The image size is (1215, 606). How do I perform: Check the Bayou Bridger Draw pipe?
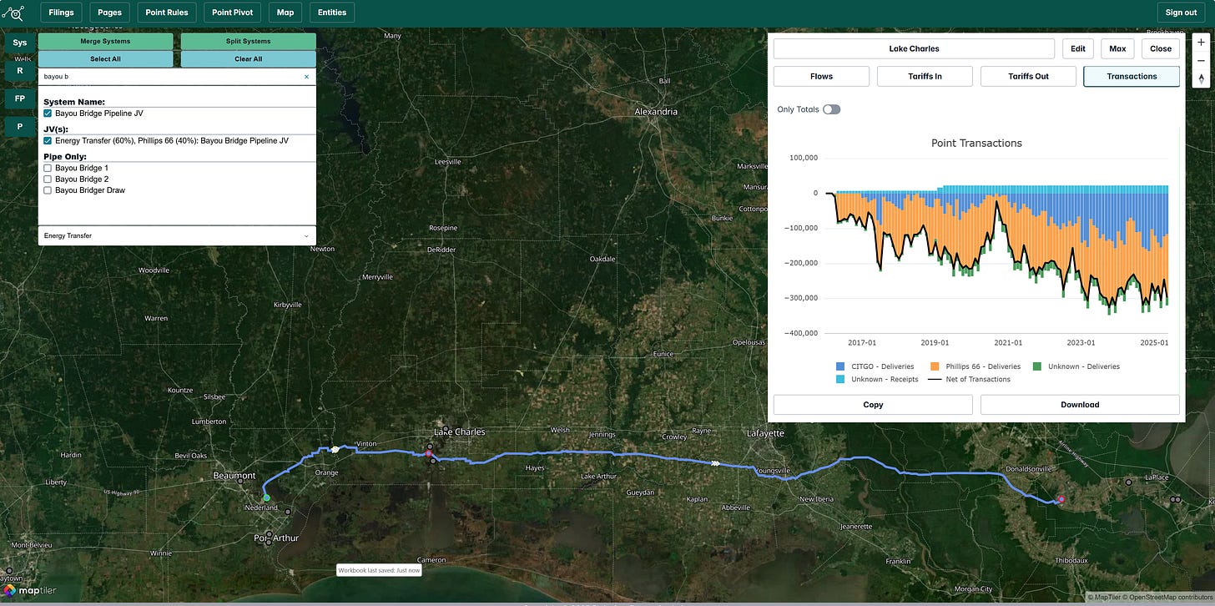click(48, 190)
